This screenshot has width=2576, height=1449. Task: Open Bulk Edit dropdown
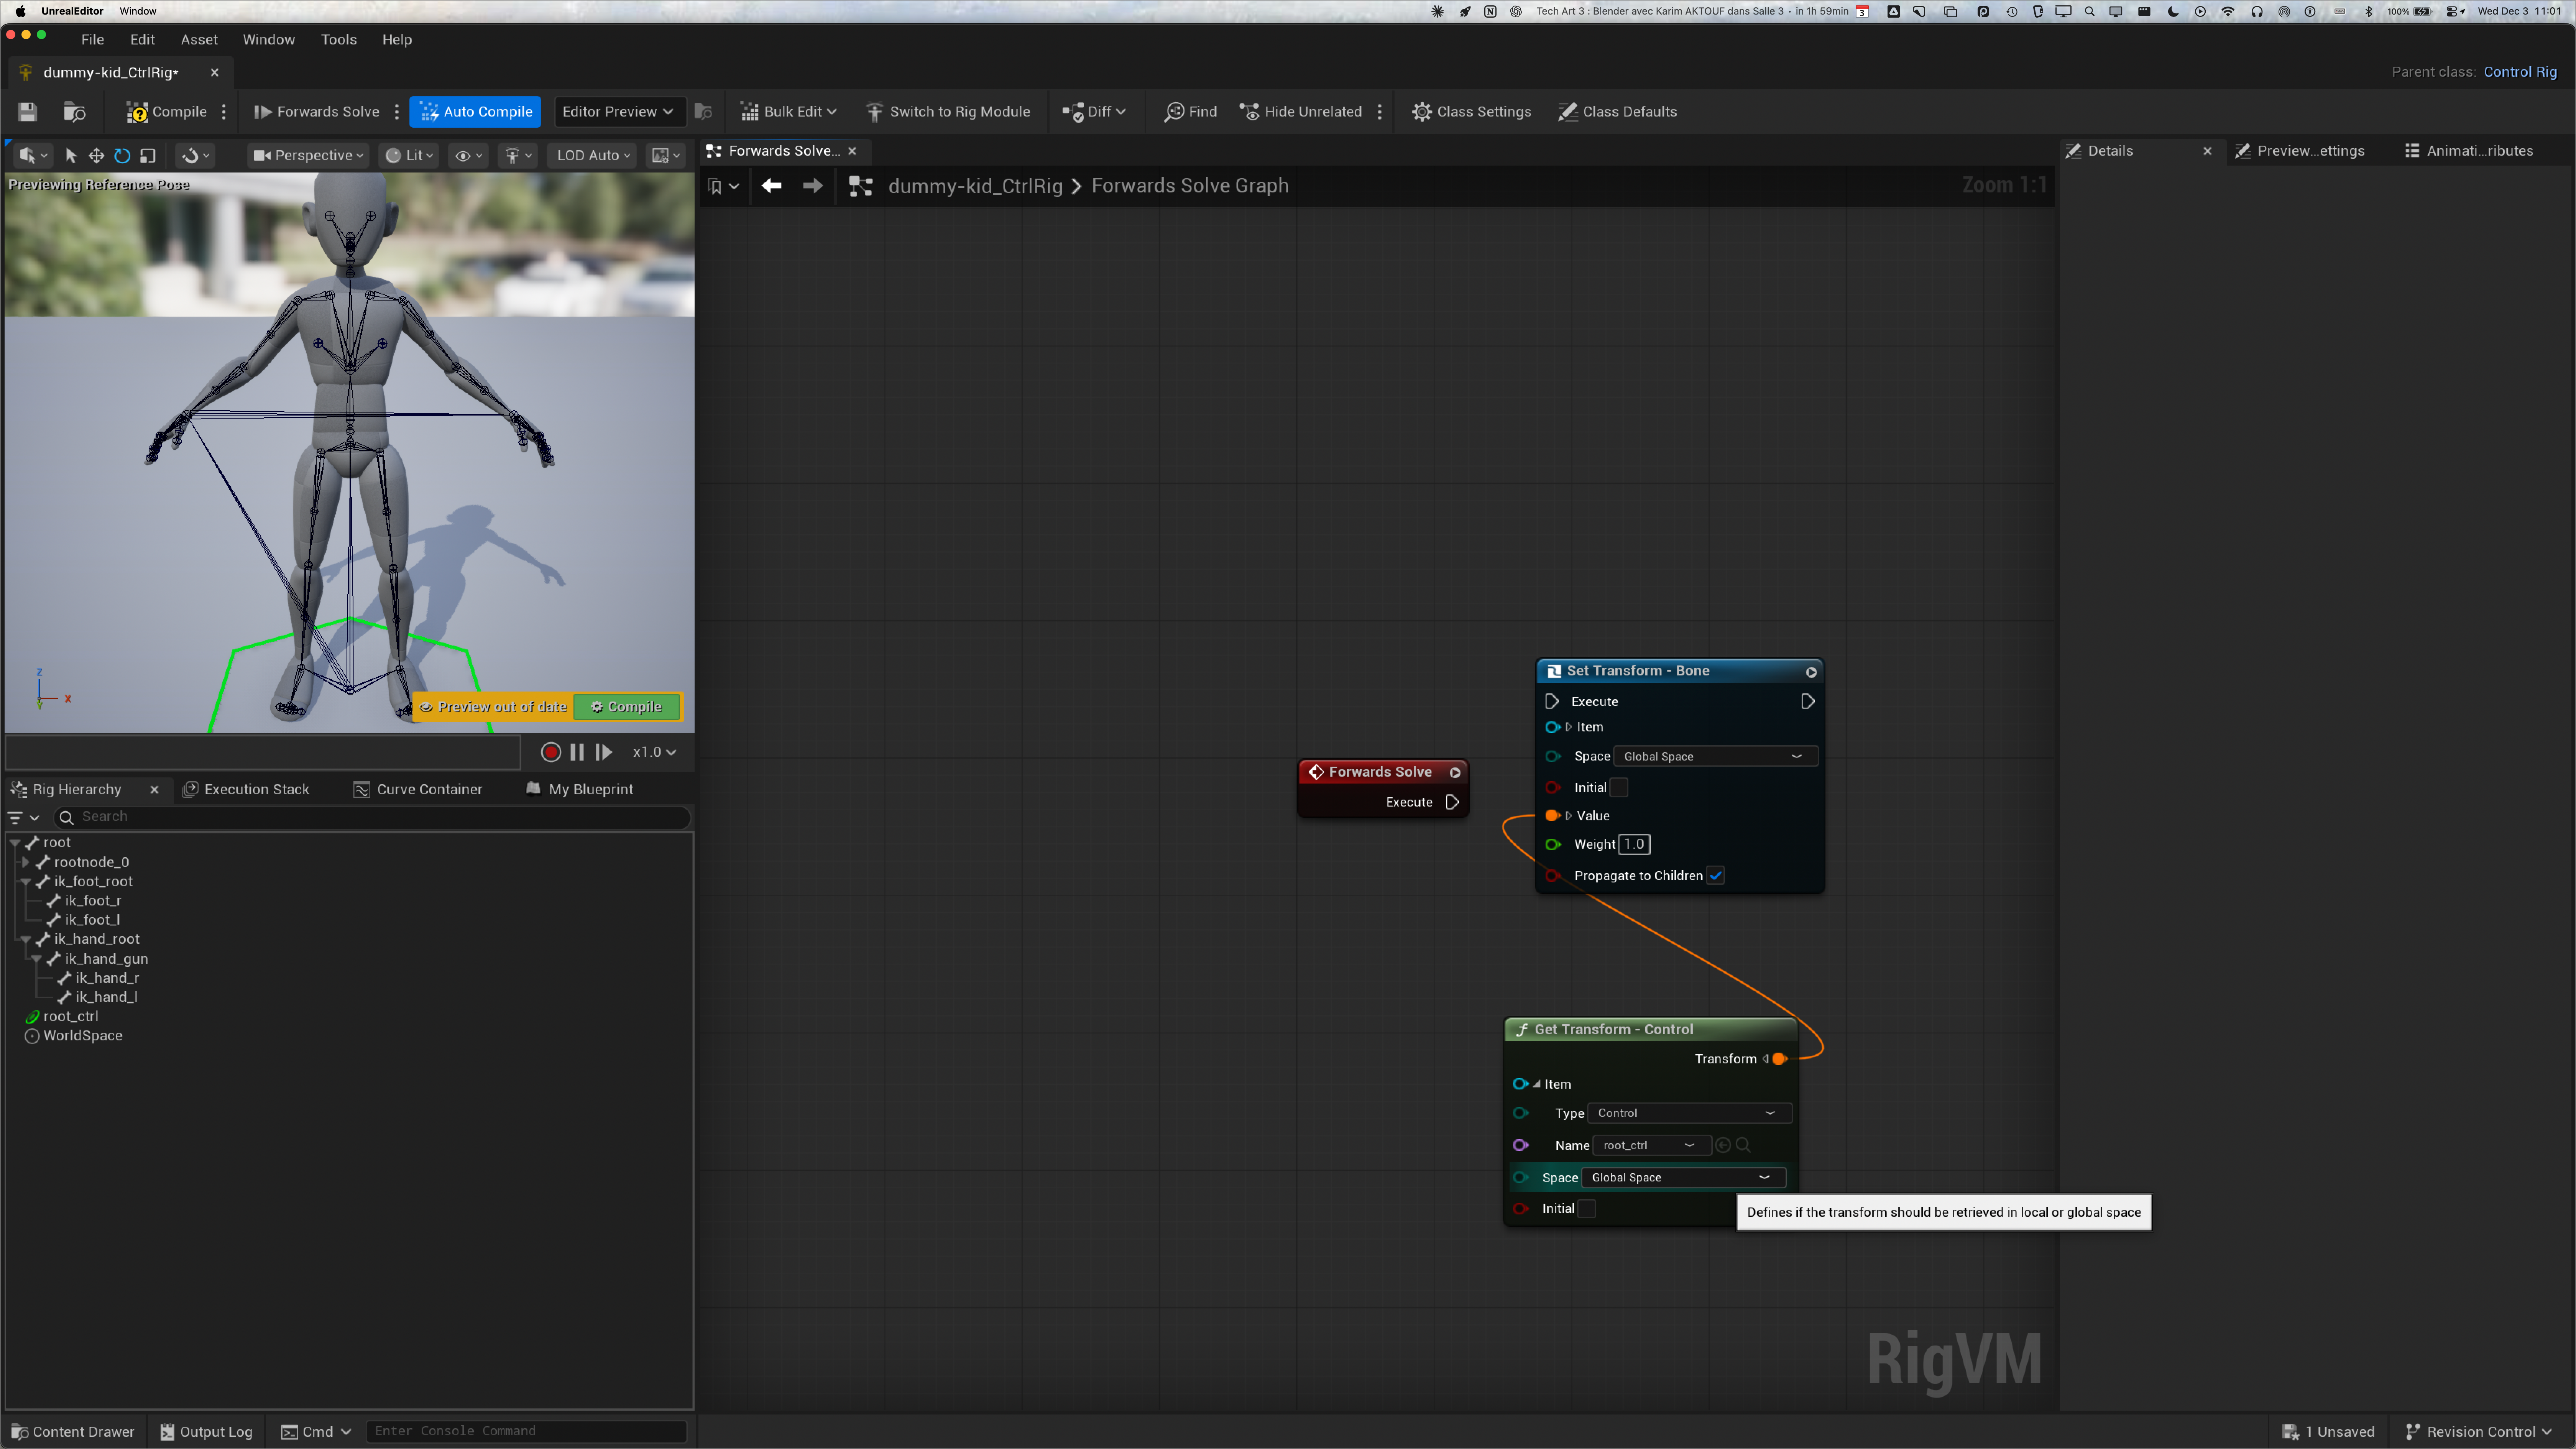[x=788, y=112]
